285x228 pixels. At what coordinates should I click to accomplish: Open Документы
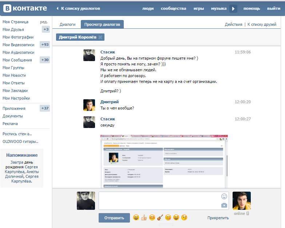point(13,116)
